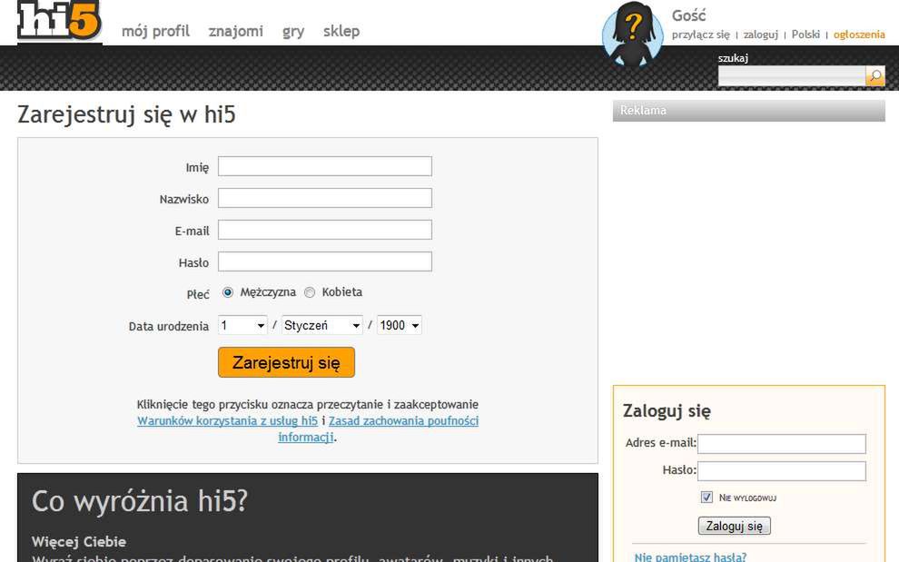Focus the login Hasło field
The height and width of the screenshot is (562, 899).
(x=782, y=471)
